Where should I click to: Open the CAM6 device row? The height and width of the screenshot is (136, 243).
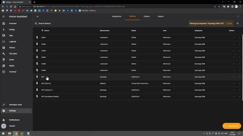[137, 70]
